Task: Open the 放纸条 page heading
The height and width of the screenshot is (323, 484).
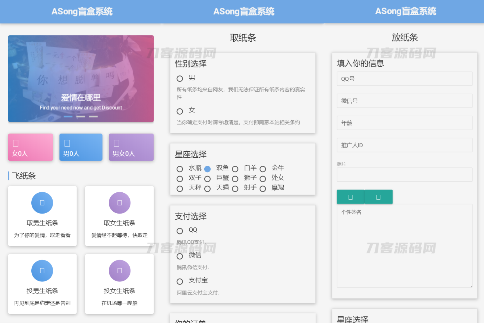Action: click(405, 38)
